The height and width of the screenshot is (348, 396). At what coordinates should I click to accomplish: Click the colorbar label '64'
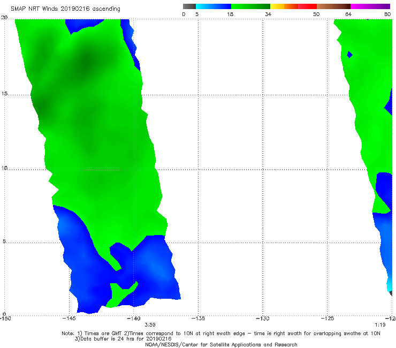pyautogui.click(x=348, y=14)
